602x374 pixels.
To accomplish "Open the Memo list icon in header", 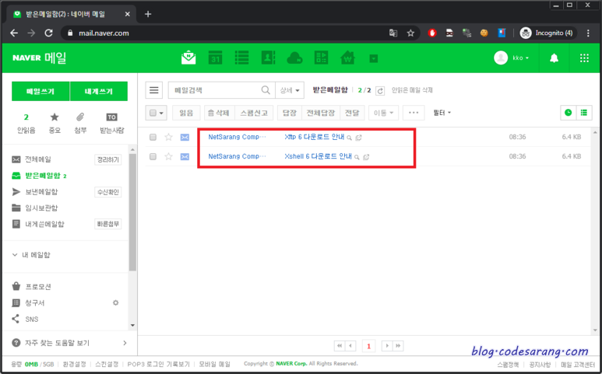I will tap(241, 58).
